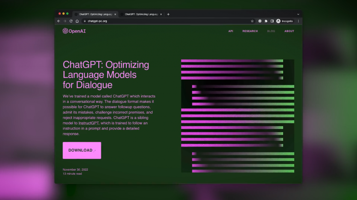
Task: Click the OpenAI logo
Action: click(74, 31)
